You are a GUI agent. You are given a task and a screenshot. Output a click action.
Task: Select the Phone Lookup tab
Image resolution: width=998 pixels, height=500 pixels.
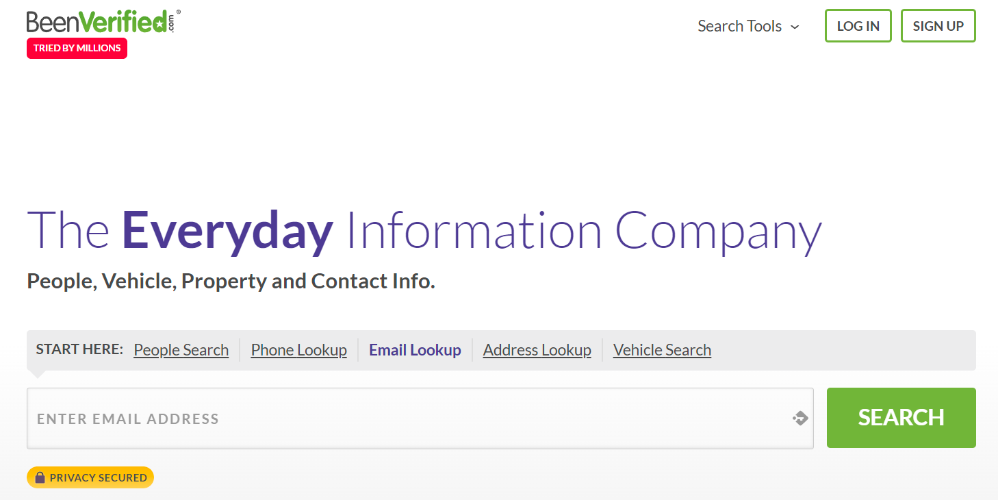click(x=299, y=350)
